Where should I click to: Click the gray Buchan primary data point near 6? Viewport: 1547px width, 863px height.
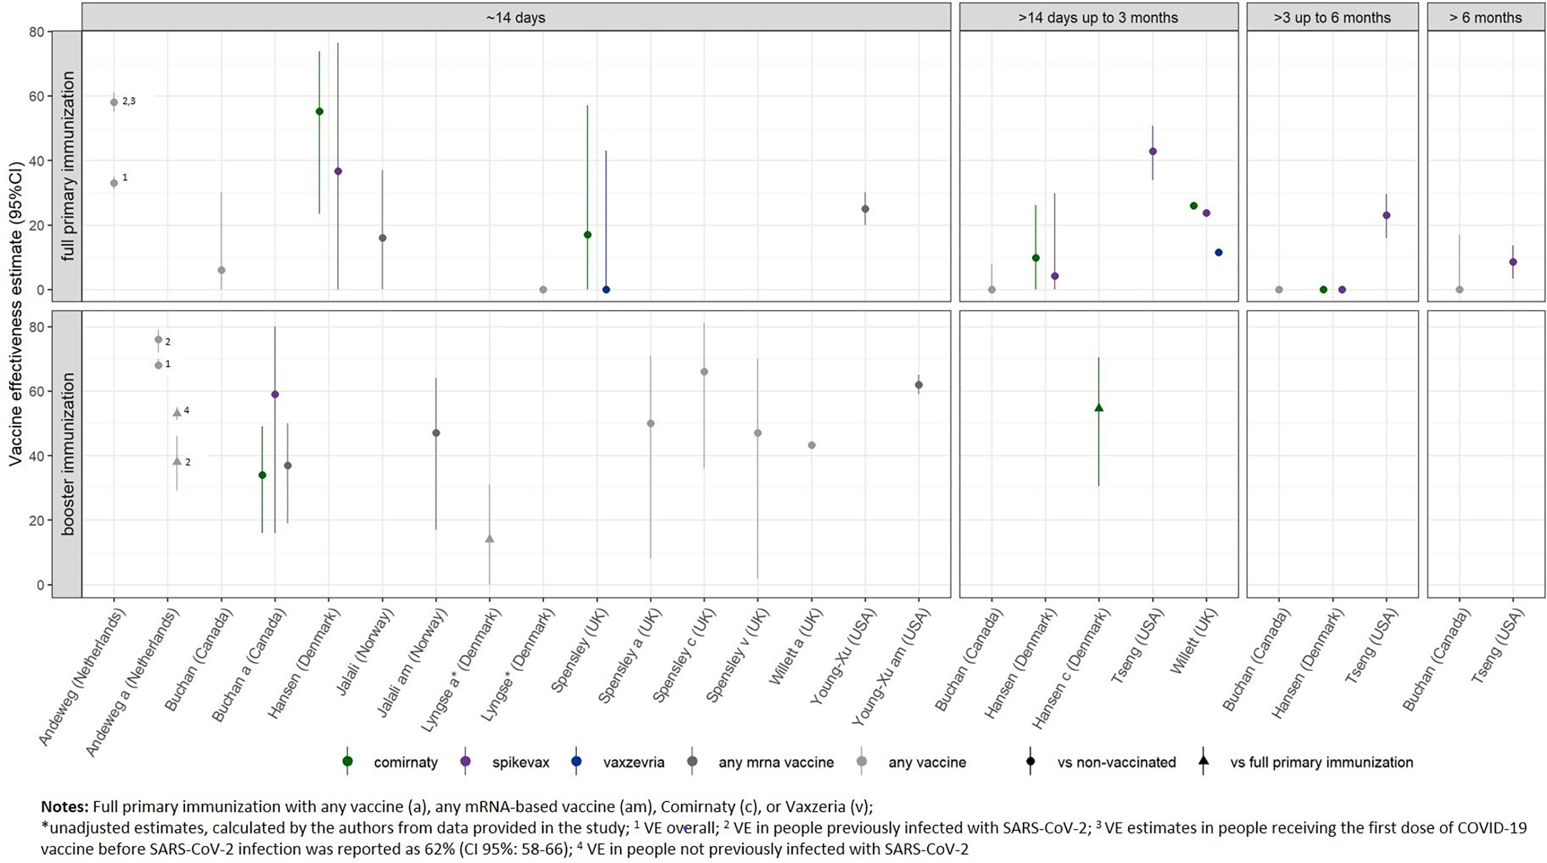(x=222, y=270)
